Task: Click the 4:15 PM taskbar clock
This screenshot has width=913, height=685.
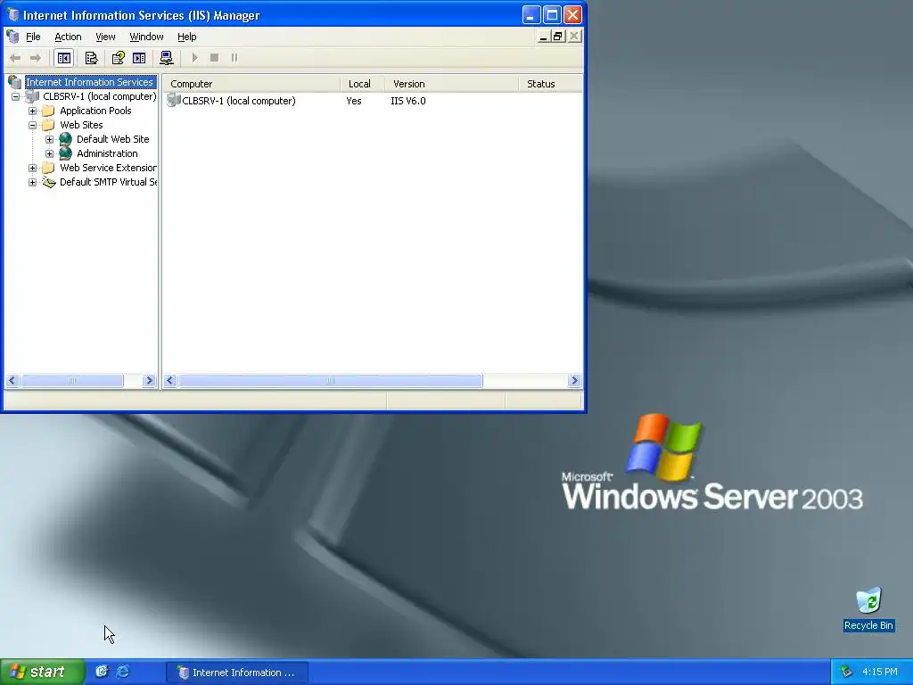Action: point(880,673)
